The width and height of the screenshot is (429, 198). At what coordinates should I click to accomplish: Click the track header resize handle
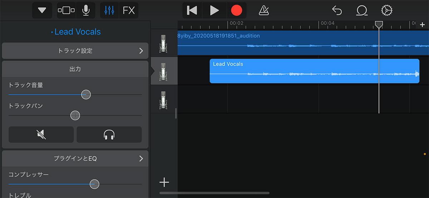[176, 113]
